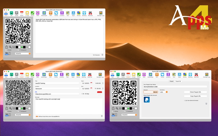Choose the Event calendar tool in the top window
The image size is (218, 136).
[22, 13]
